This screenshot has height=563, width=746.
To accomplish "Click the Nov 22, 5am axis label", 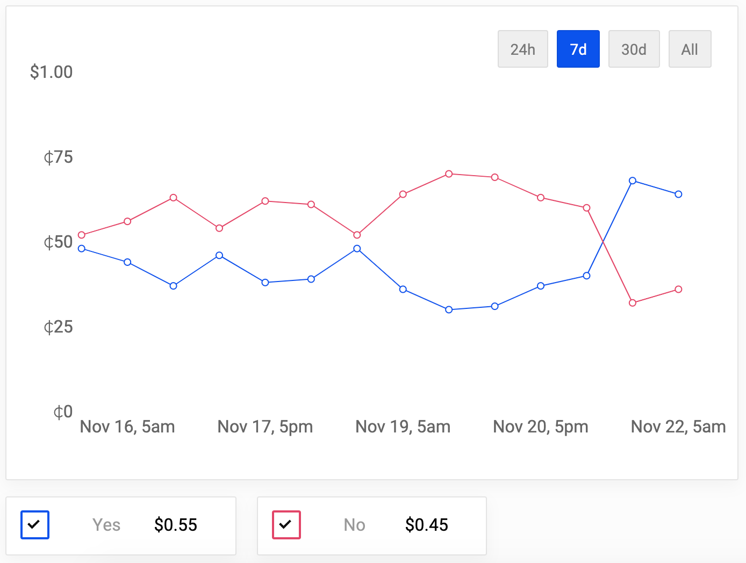I will (678, 427).
